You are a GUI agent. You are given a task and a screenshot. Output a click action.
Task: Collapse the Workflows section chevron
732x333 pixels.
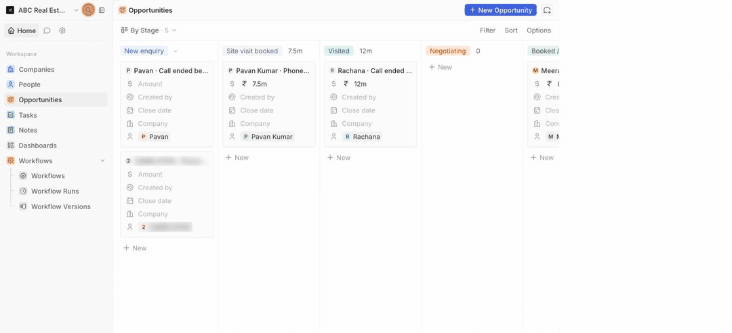click(103, 160)
